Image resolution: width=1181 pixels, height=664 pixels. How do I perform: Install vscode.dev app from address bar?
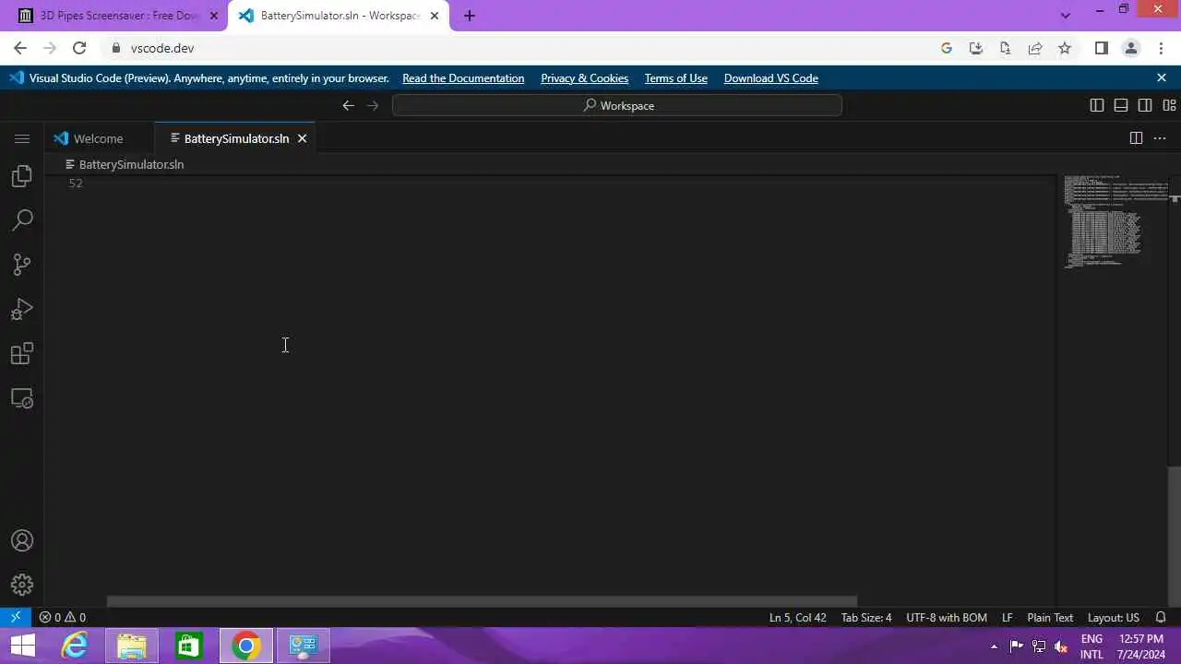(976, 48)
